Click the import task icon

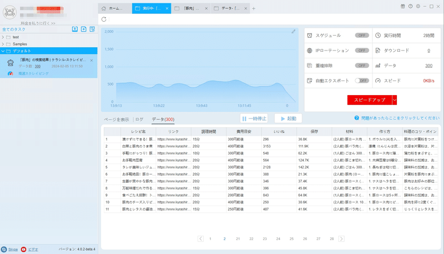click(x=75, y=29)
